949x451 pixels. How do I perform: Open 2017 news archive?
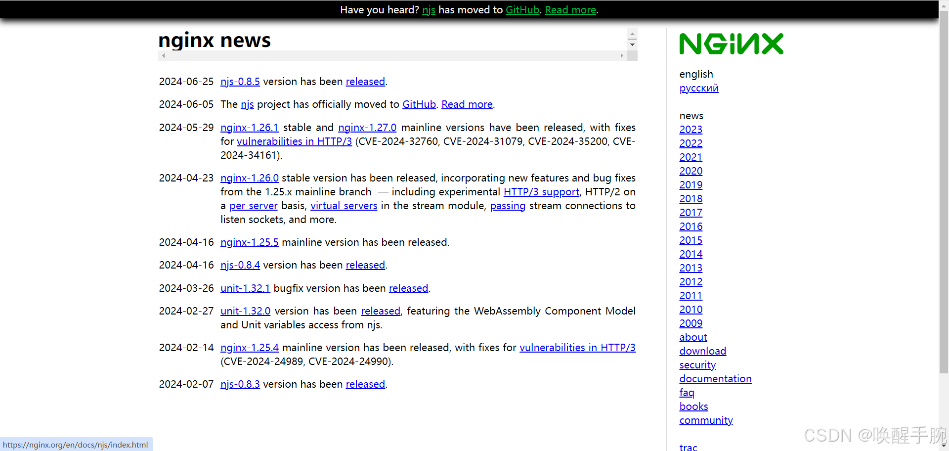691,213
